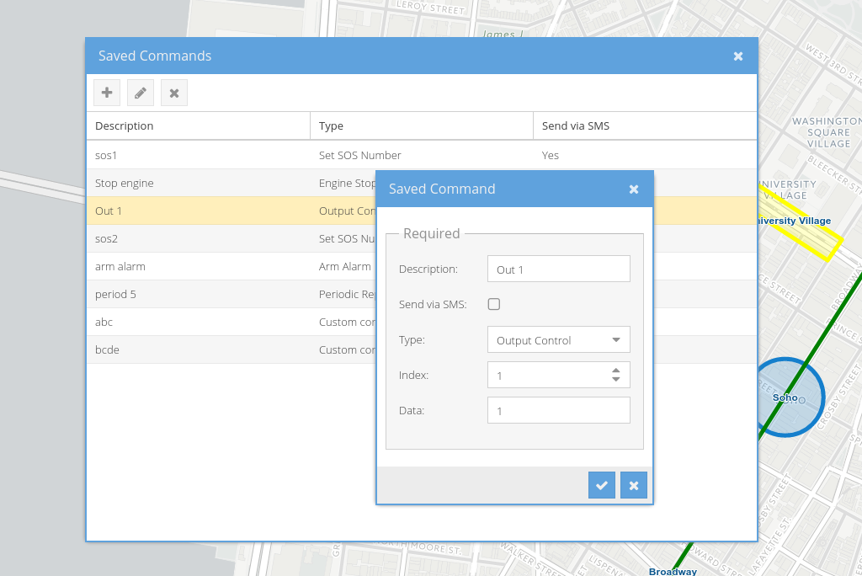This screenshot has width=862, height=576.
Task: Confirm Saved Command with checkmark button
Action: (x=602, y=485)
